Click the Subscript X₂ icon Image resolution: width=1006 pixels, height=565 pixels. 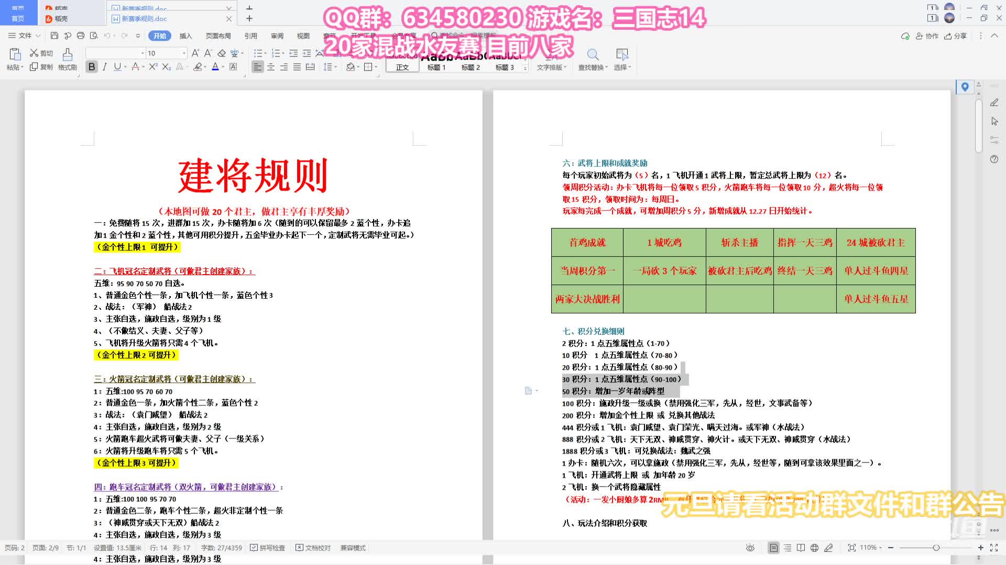tap(167, 66)
